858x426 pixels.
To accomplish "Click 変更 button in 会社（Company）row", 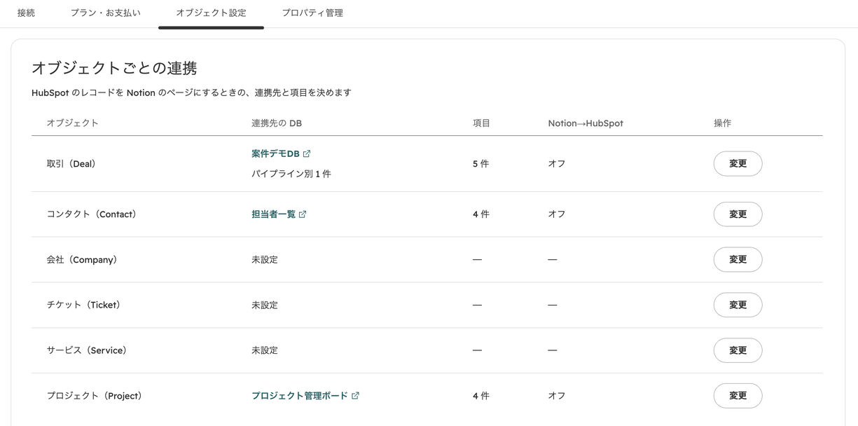I will point(738,259).
